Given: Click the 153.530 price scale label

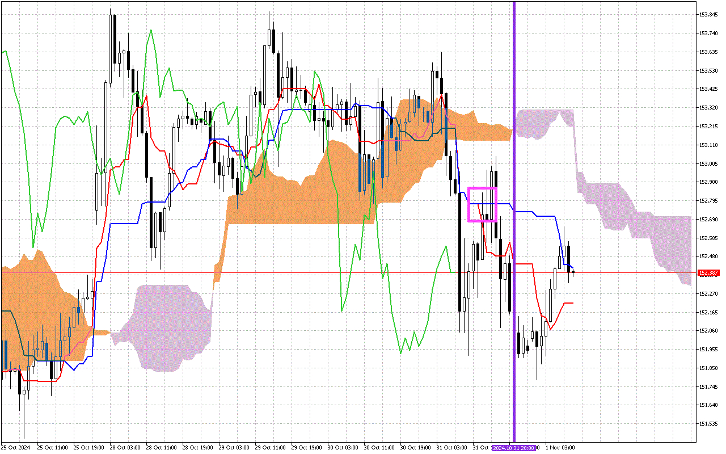Looking at the screenshot, I should click(709, 71).
